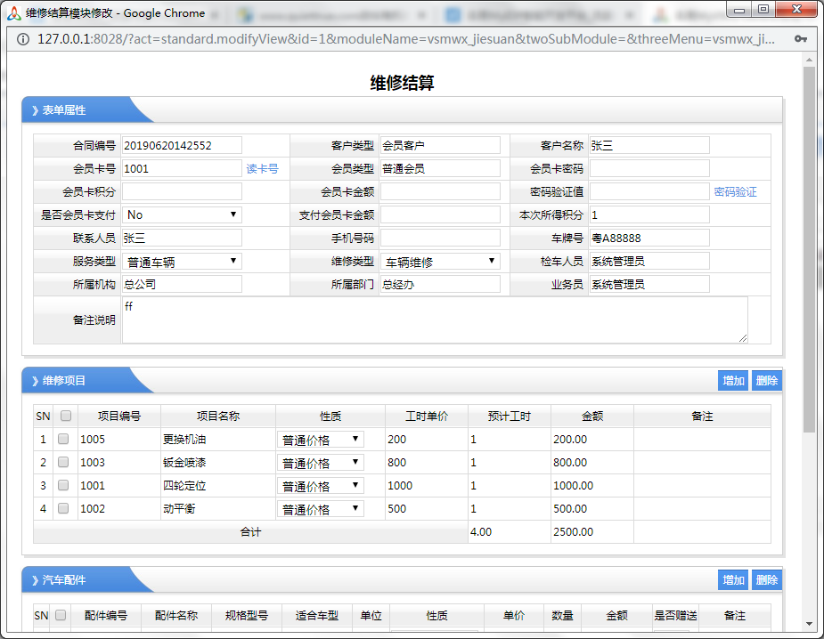Collapse the 汽车配件 section arrow icon
The height and width of the screenshot is (639, 824).
click(35, 580)
